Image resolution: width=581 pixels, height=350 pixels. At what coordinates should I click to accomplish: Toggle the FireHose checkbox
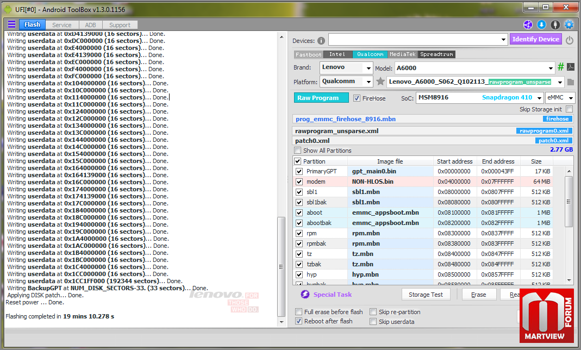[x=357, y=98]
